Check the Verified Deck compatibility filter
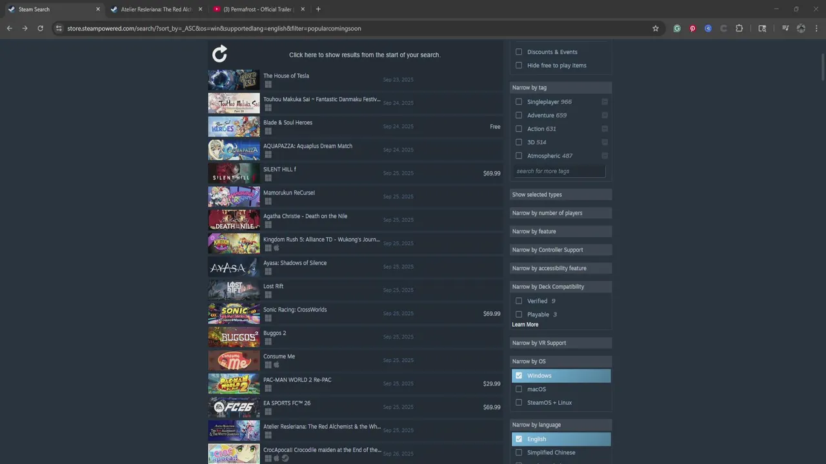 519,301
